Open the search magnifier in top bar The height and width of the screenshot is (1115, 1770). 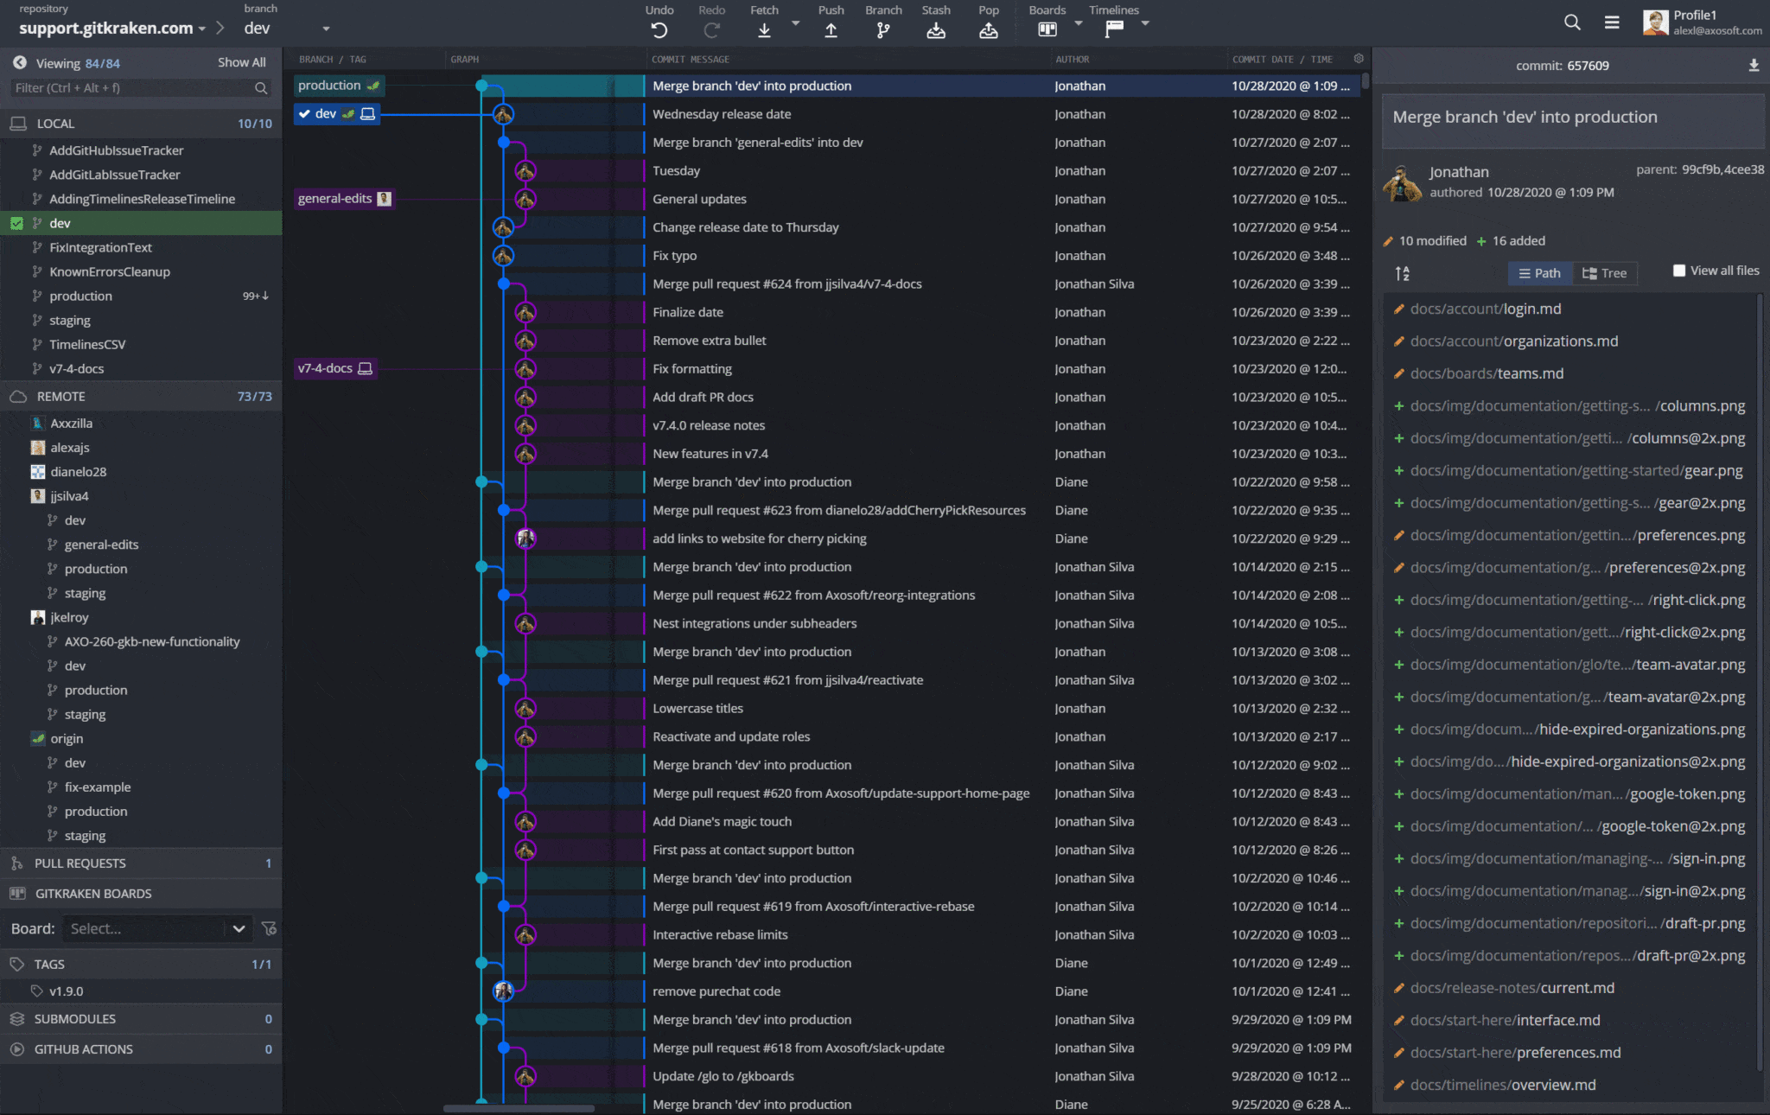point(1572,22)
